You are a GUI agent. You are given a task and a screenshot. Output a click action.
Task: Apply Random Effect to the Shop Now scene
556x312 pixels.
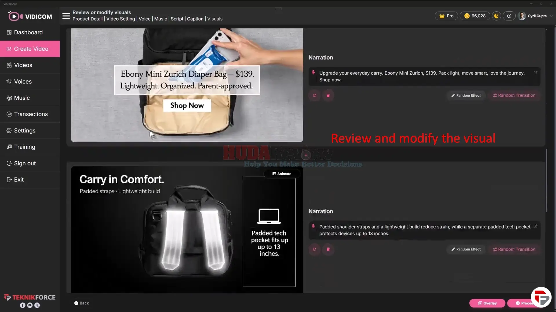466,95
